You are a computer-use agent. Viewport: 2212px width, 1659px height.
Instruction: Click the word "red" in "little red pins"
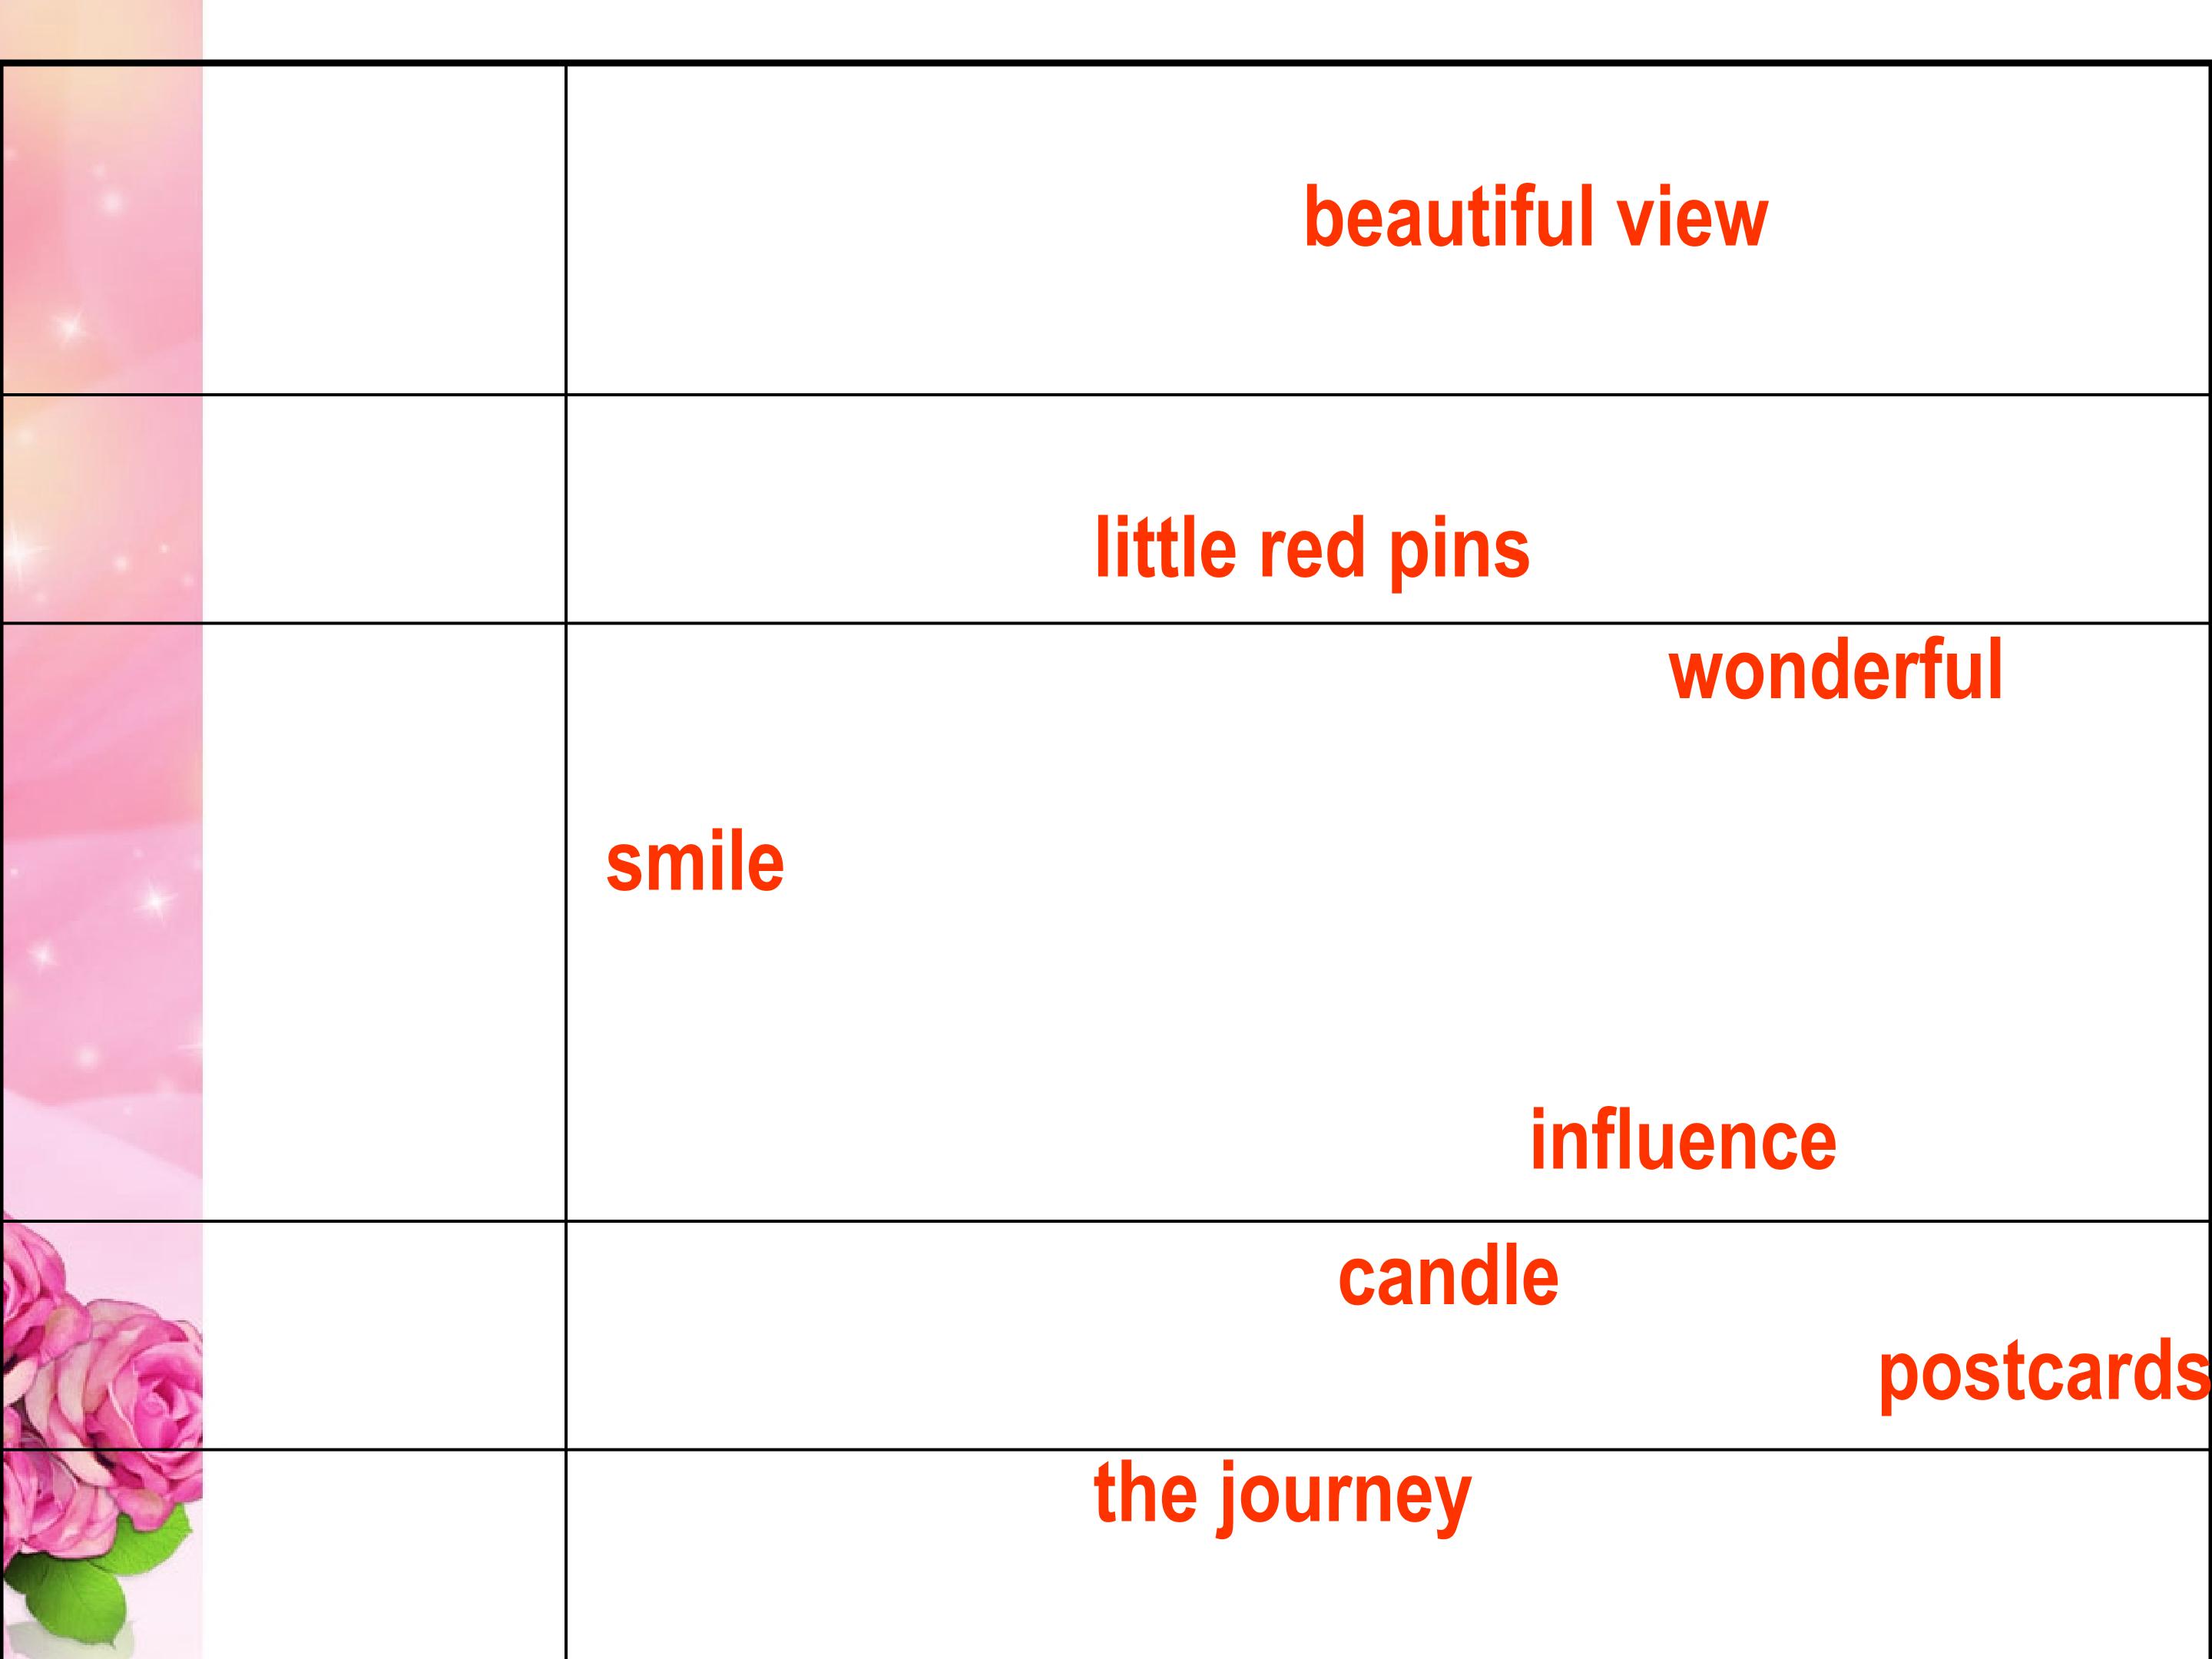[x=1311, y=550]
